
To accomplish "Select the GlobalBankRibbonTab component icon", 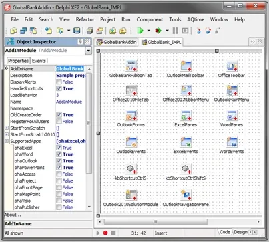I will coord(131,66).
